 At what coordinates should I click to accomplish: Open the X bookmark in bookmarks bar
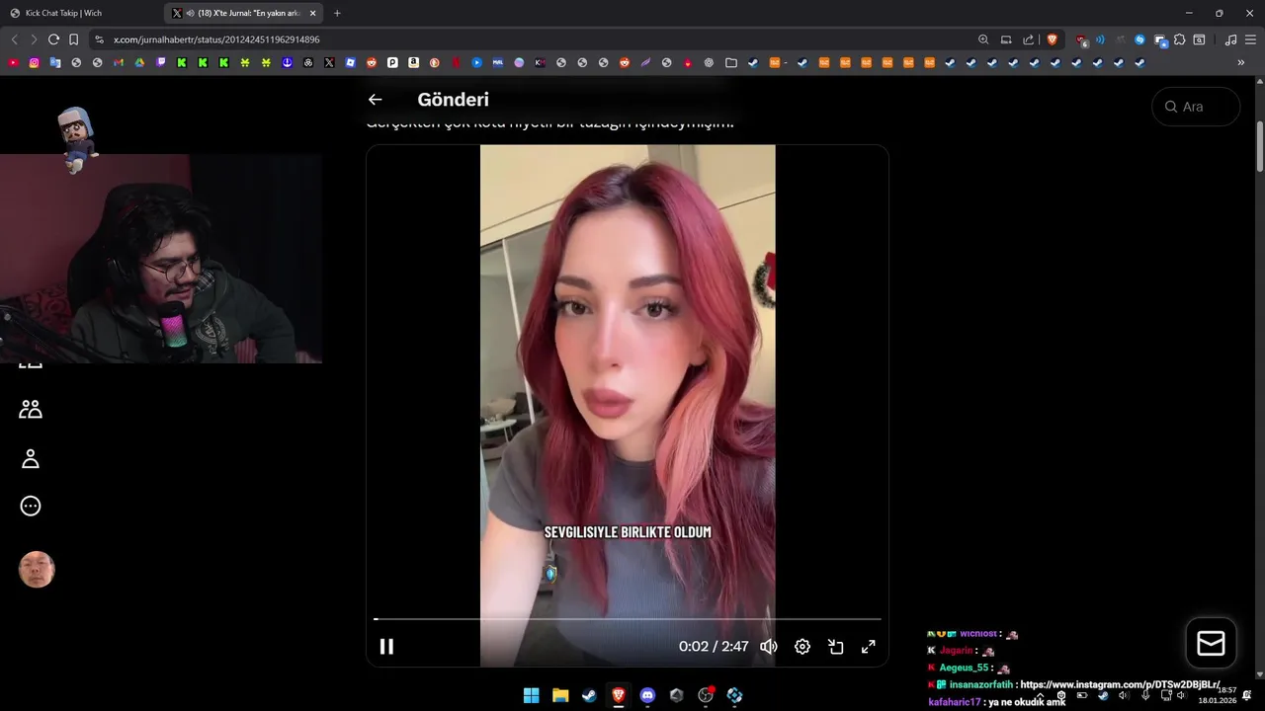[x=329, y=62]
